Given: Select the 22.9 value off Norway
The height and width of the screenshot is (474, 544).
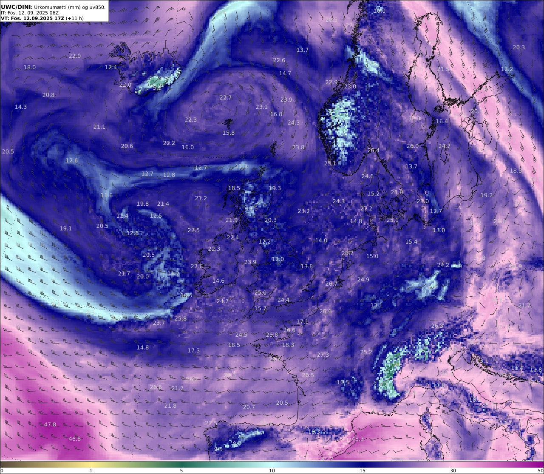Looking at the screenshot, I should pos(331,82).
